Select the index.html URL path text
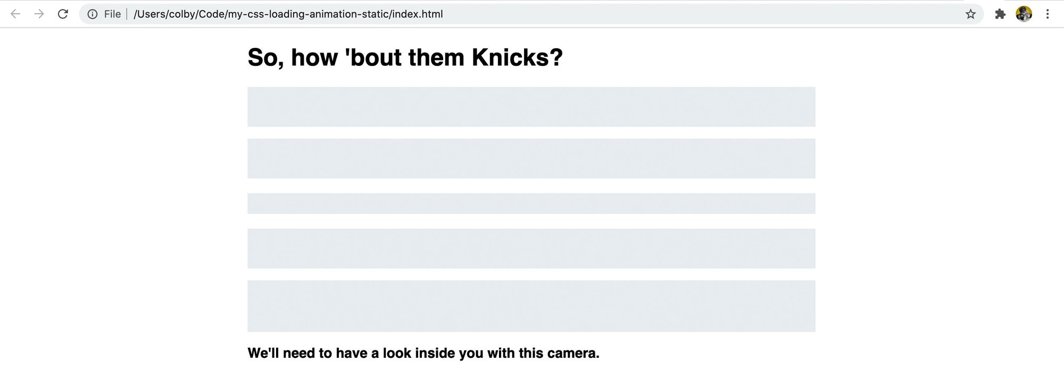1064x369 pixels. pos(288,14)
